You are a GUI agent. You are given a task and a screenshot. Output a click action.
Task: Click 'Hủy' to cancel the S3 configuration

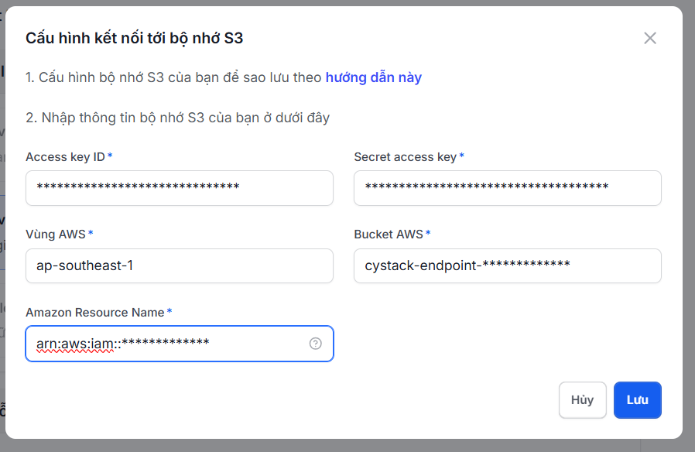coord(582,399)
